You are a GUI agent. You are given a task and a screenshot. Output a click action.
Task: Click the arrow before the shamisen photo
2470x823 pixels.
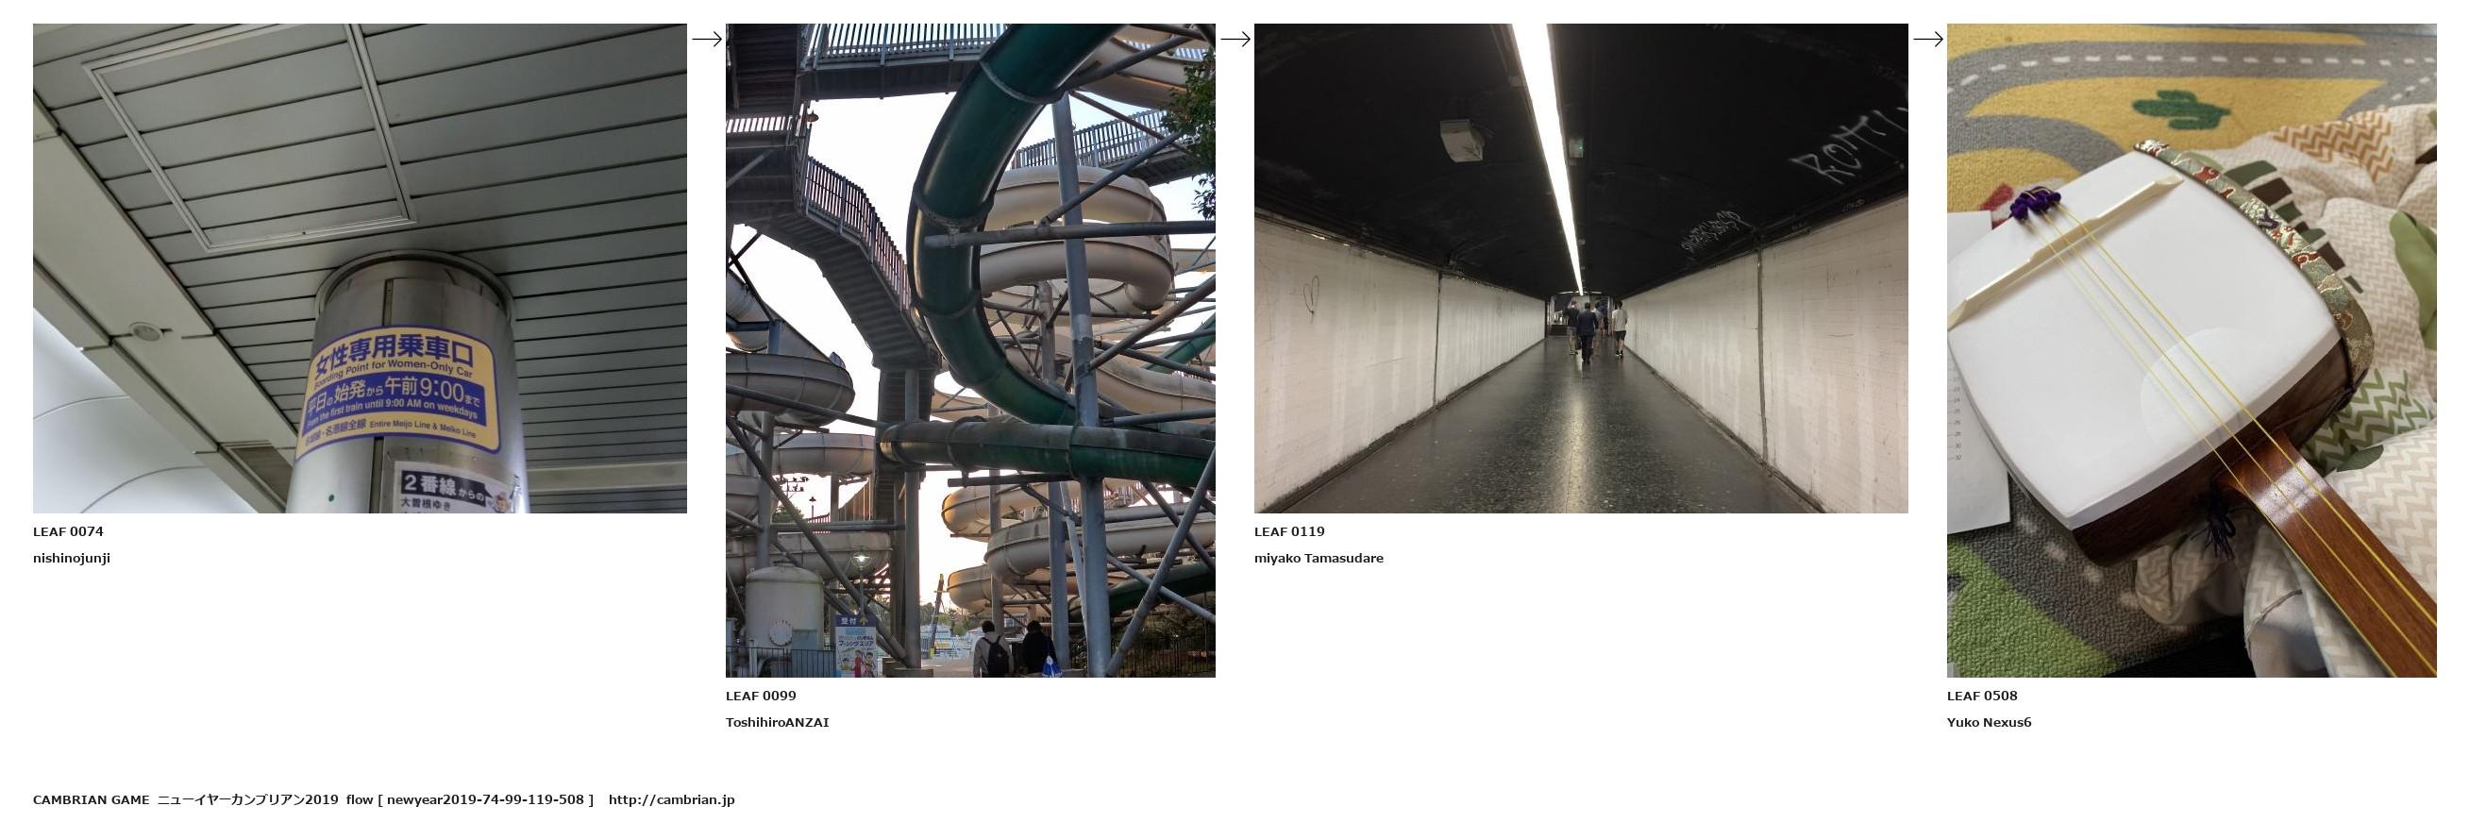point(1927,40)
